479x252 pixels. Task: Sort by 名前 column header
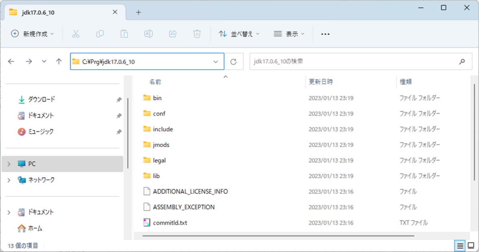click(155, 82)
